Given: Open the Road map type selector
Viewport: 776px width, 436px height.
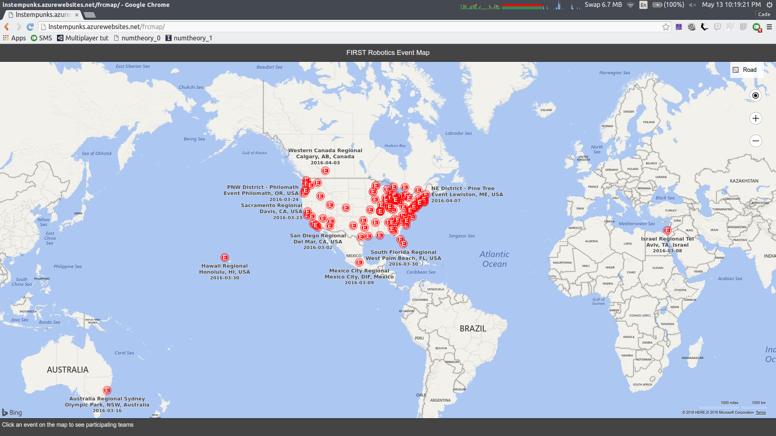Looking at the screenshot, I should click(x=745, y=70).
